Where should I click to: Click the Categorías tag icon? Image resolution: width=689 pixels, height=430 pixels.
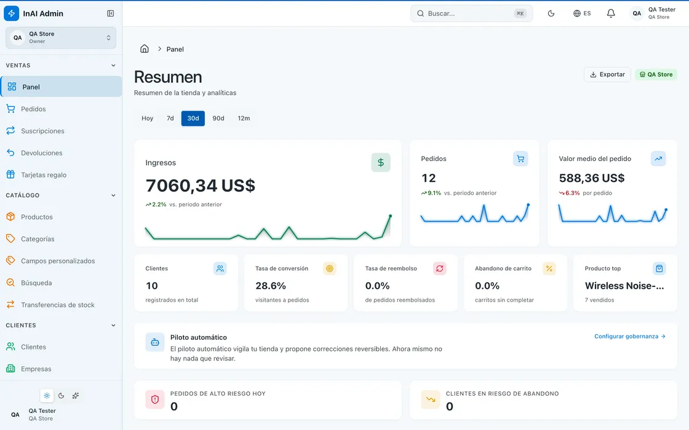(x=10, y=239)
